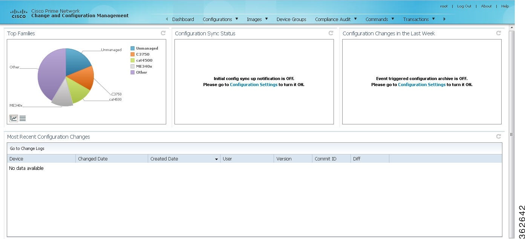Refresh the Top Families panel
This screenshot has height=239, width=525.
163,33
